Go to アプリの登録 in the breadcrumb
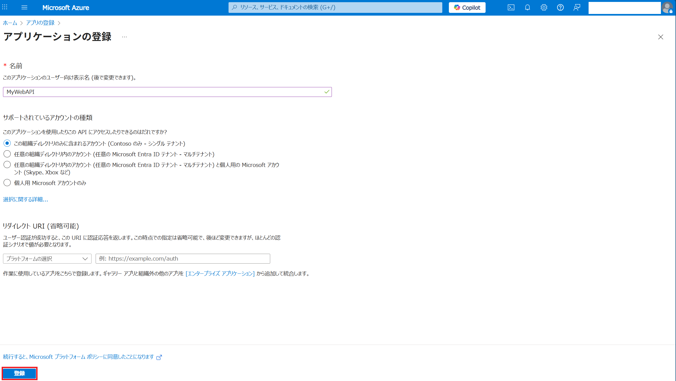The width and height of the screenshot is (676, 381). click(40, 23)
